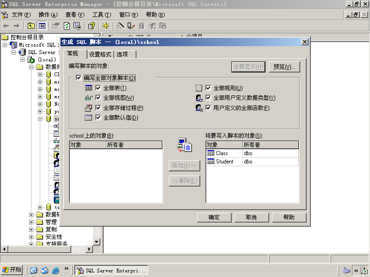Click the Forward arrow toolbar icon
370x277 pixels.
point(17,26)
